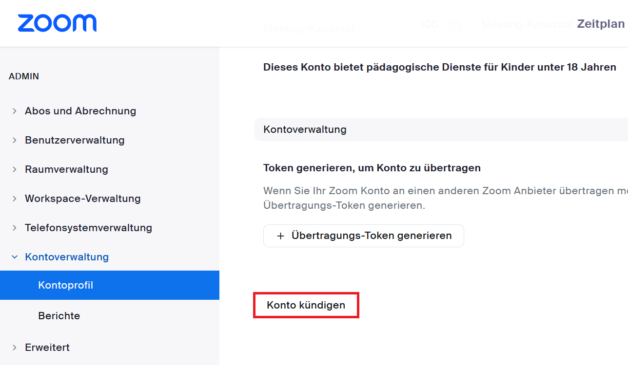Click description starting Wenn Sie Ihr Zoom Konto
This screenshot has height=365, width=628.
pos(446,198)
